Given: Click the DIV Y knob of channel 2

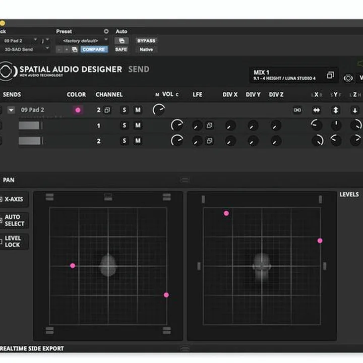Looking at the screenshot, I should [x=253, y=141].
